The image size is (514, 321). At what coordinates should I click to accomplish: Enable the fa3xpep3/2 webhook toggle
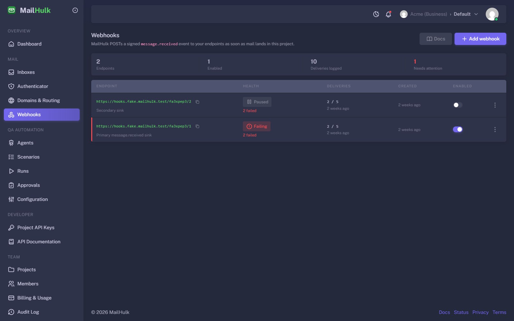click(x=458, y=105)
